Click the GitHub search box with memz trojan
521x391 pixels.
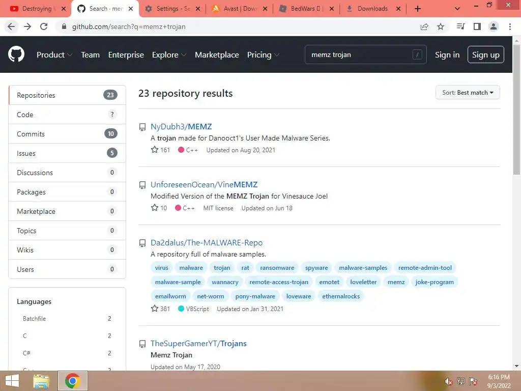(365, 54)
